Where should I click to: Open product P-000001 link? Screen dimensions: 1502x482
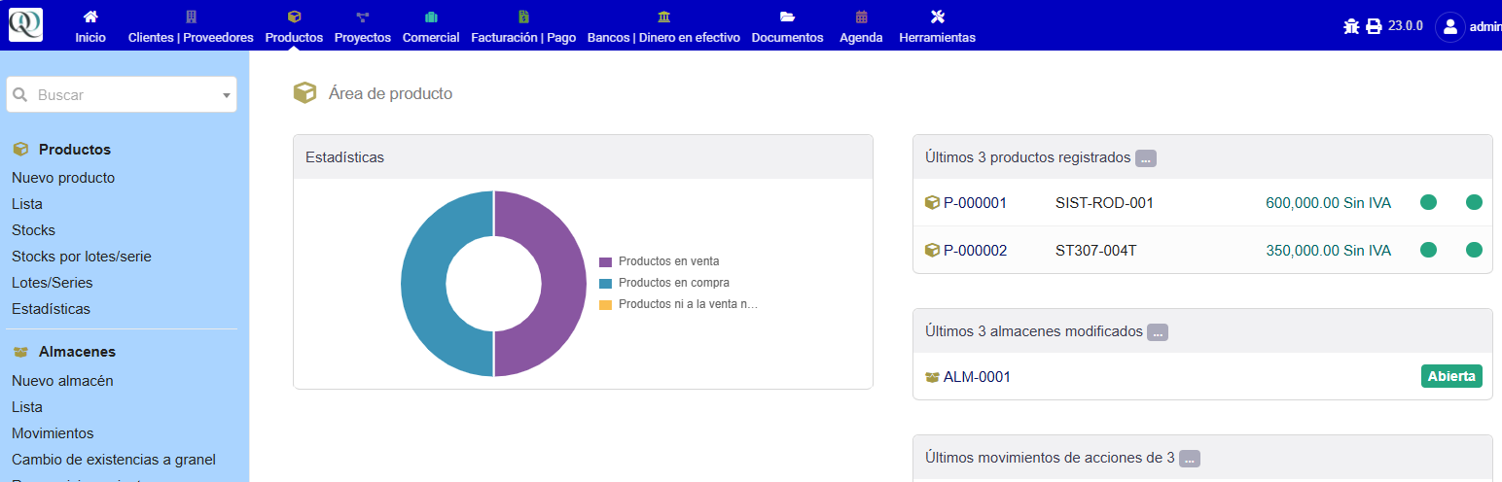(x=974, y=203)
